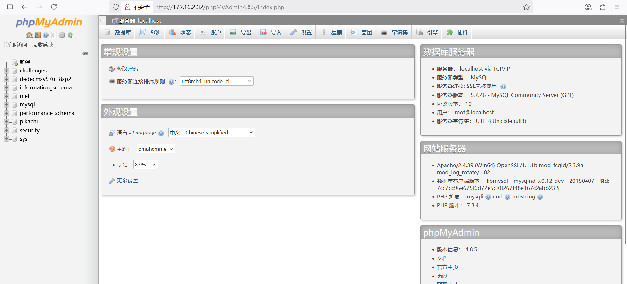627x284 pixels.
Task: Click the 更多设置 link
Action: tap(127, 181)
